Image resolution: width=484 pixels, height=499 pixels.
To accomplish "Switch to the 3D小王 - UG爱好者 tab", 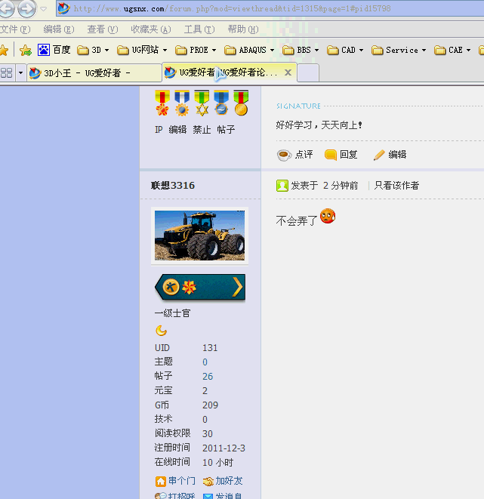I will pyautogui.click(x=94, y=73).
